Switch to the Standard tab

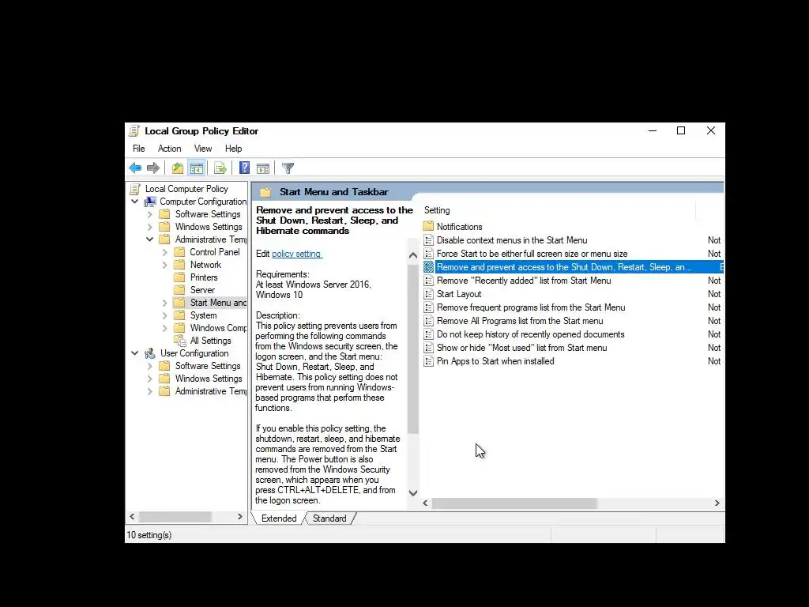[x=329, y=518]
